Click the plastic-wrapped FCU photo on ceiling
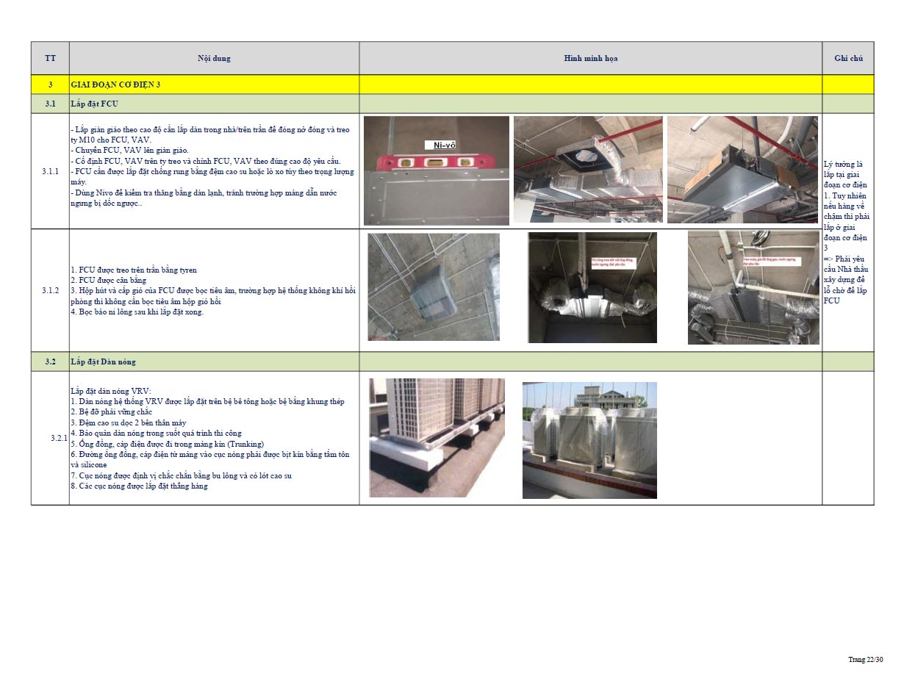The width and height of the screenshot is (904, 698). 434,287
